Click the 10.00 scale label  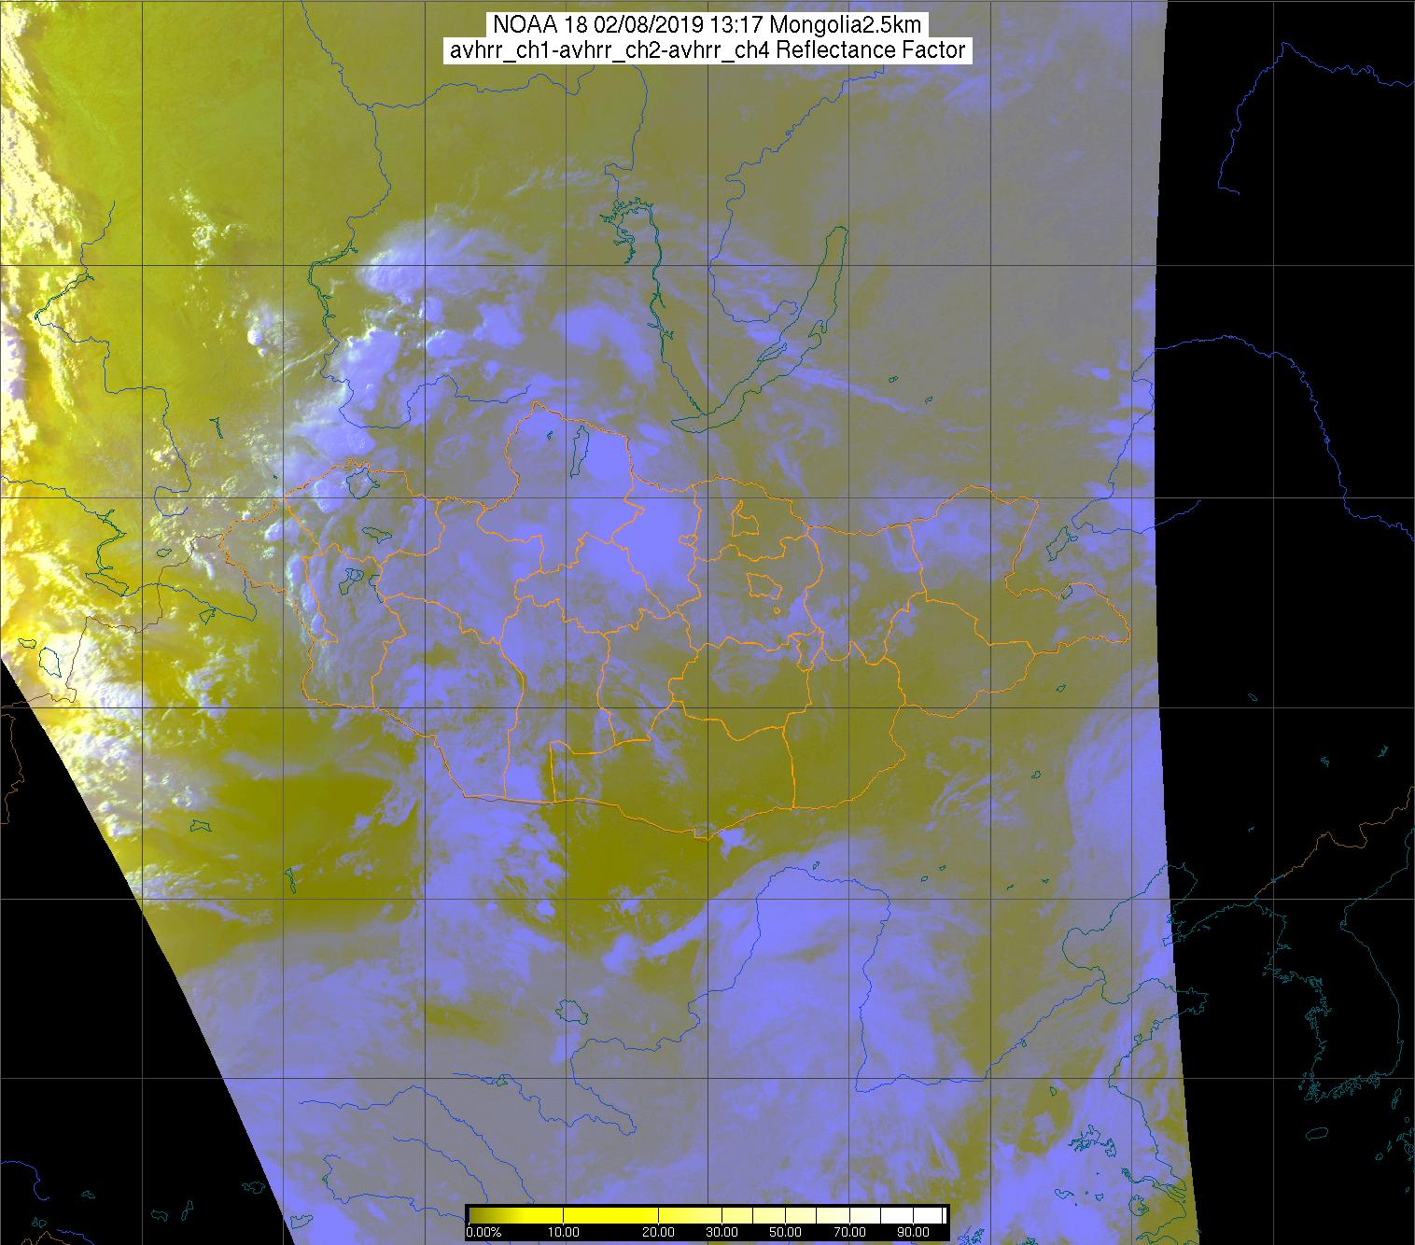(x=564, y=1232)
